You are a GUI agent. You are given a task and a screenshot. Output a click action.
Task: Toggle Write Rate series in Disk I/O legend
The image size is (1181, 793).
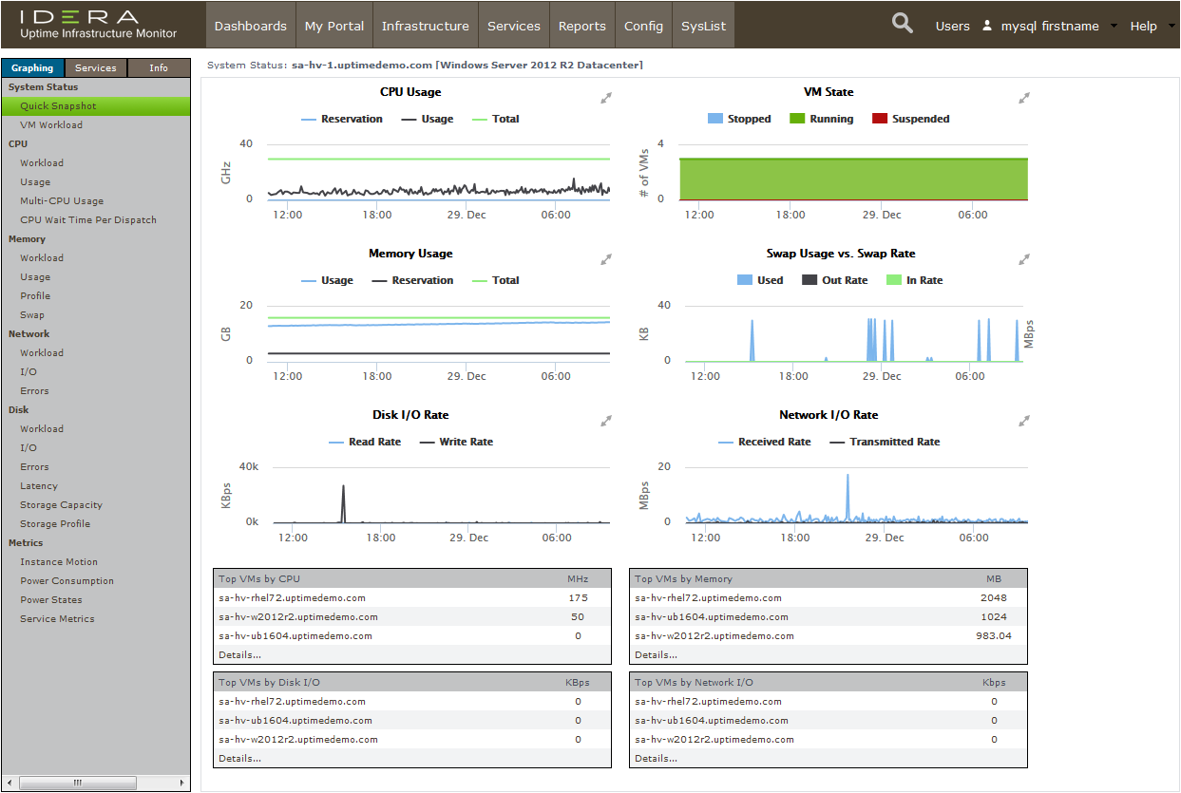[456, 443]
